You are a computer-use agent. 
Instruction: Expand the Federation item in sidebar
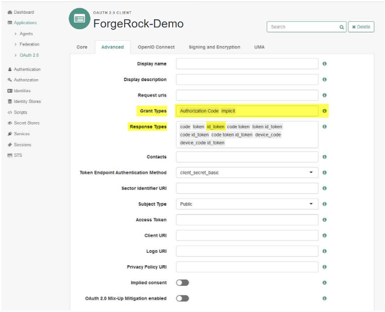pyautogui.click(x=28, y=44)
